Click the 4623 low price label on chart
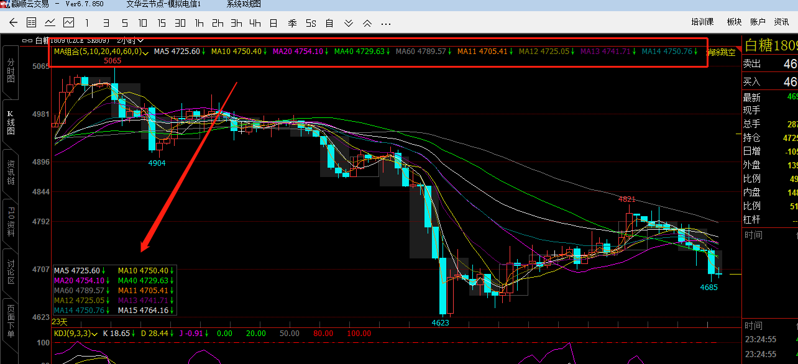The height and width of the screenshot is (364, 798). [x=441, y=323]
